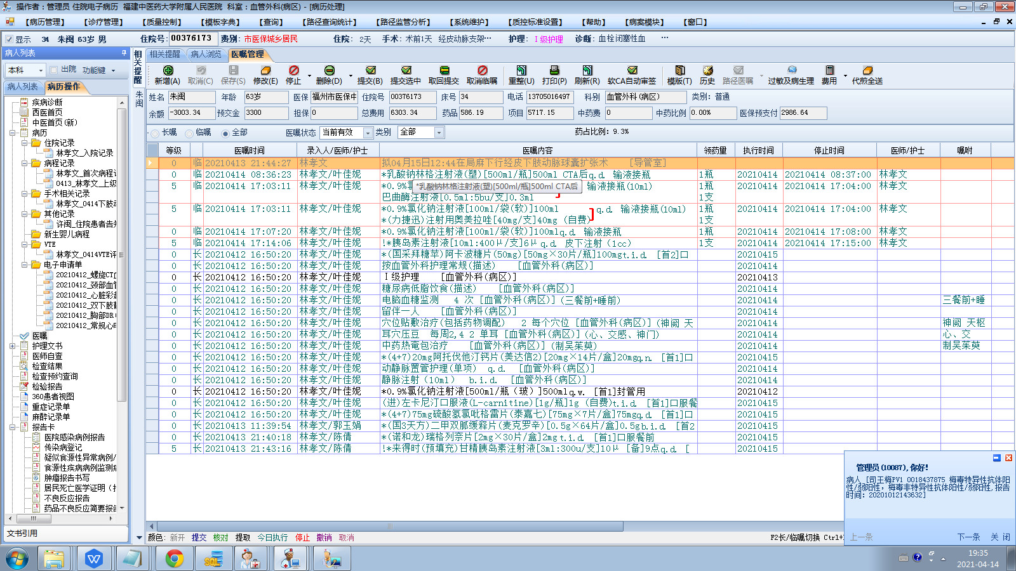
Task: Click the 代煎全送 icon
Action: 867,70
